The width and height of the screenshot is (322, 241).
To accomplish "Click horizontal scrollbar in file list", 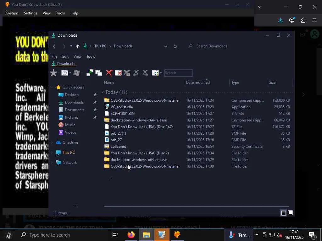I will coord(196,207).
